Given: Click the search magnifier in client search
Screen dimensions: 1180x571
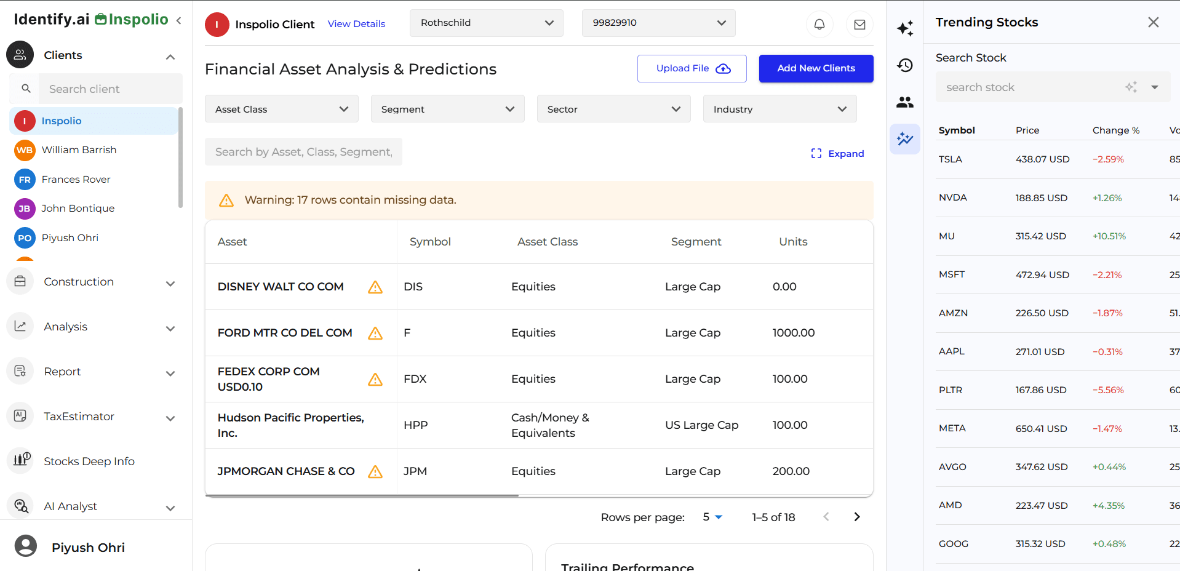Looking at the screenshot, I should point(25,88).
